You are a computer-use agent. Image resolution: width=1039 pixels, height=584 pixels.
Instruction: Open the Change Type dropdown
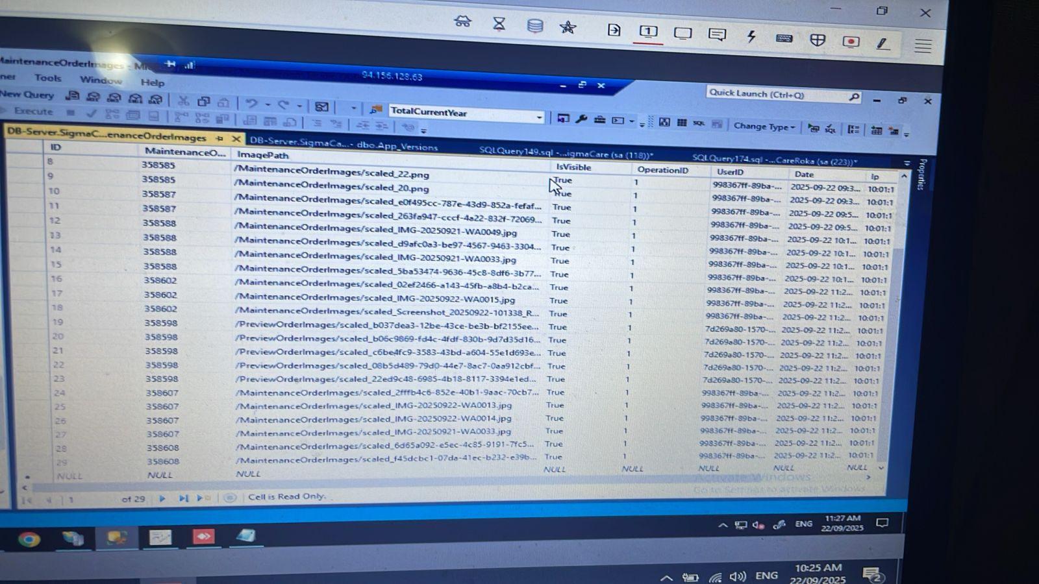pos(764,126)
